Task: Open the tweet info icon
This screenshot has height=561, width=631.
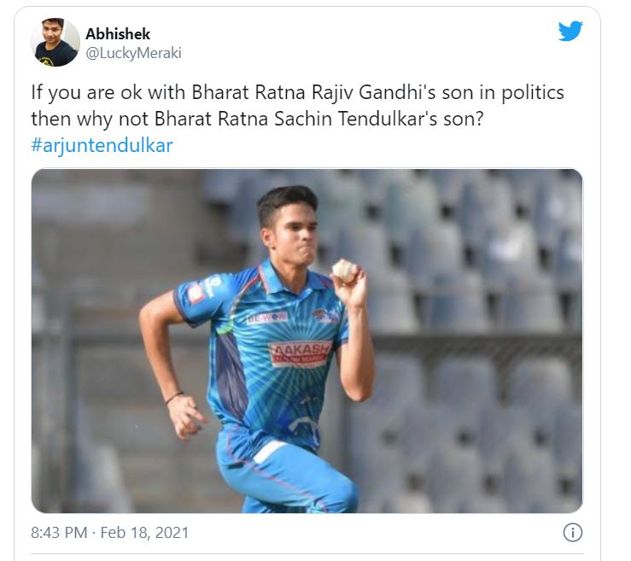Action: pyautogui.click(x=572, y=533)
